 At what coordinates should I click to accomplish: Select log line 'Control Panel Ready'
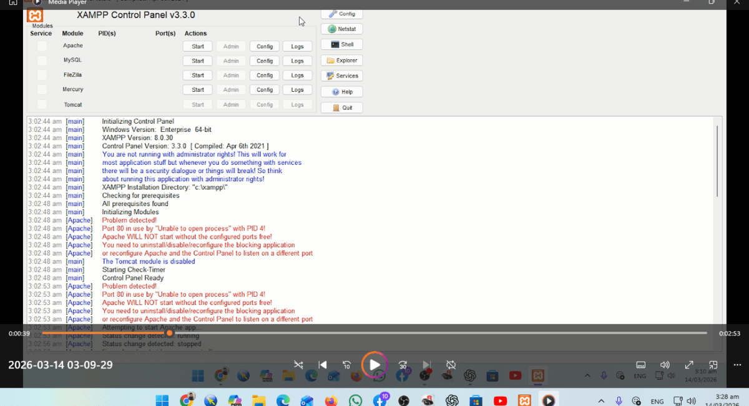point(133,278)
